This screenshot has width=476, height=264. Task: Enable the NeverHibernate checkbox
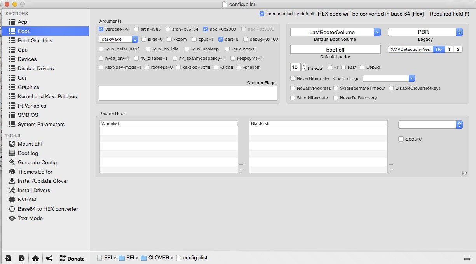[x=293, y=78]
